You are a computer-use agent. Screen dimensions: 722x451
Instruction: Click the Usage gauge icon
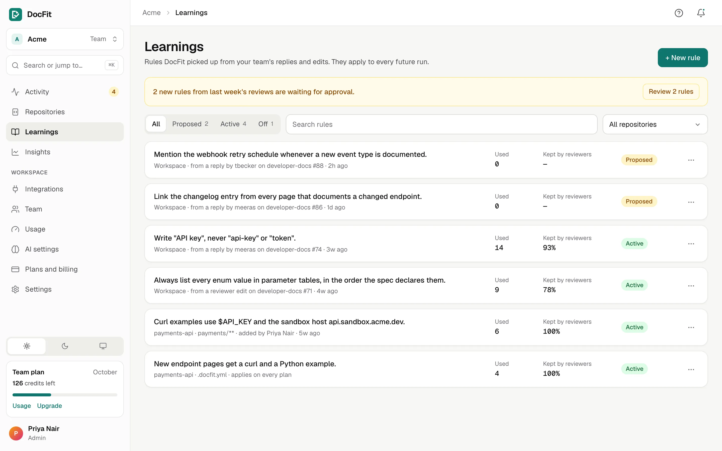point(15,229)
